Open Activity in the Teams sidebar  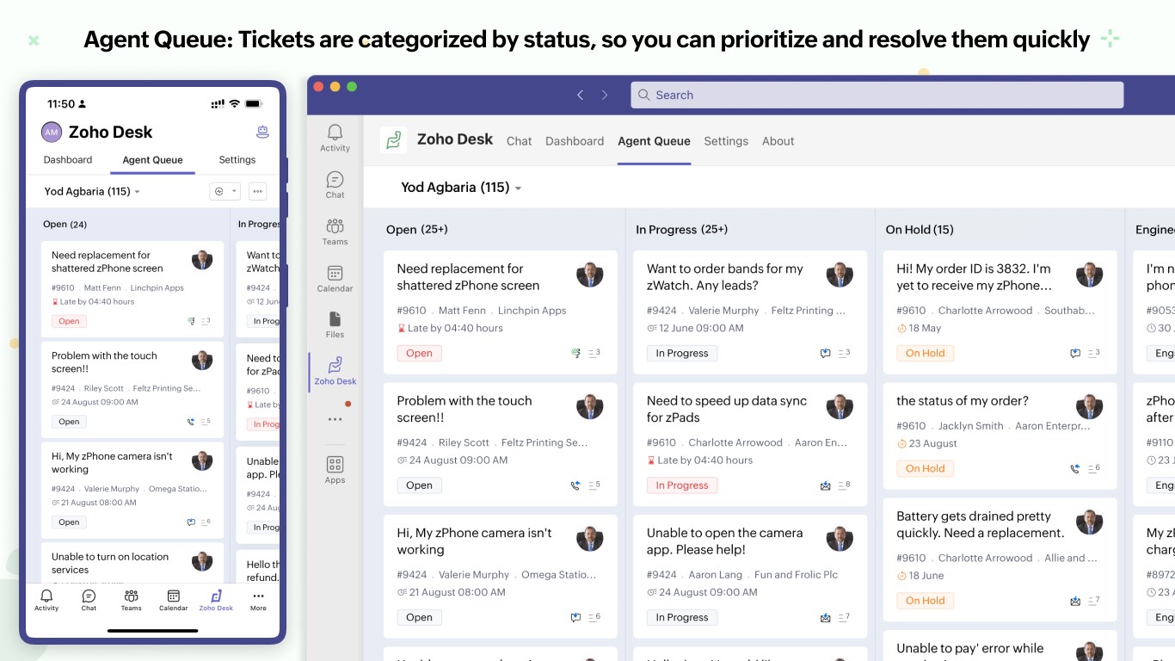tap(335, 137)
